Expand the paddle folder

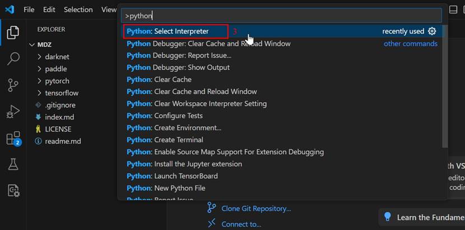pyautogui.click(x=39, y=69)
